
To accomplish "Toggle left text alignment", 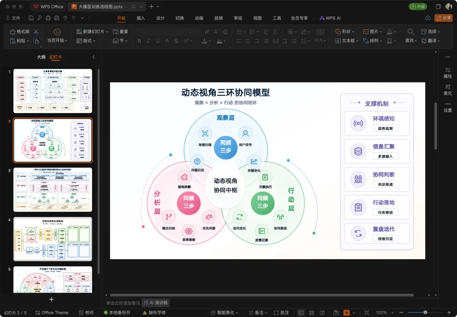I will pyautogui.click(x=238, y=41).
